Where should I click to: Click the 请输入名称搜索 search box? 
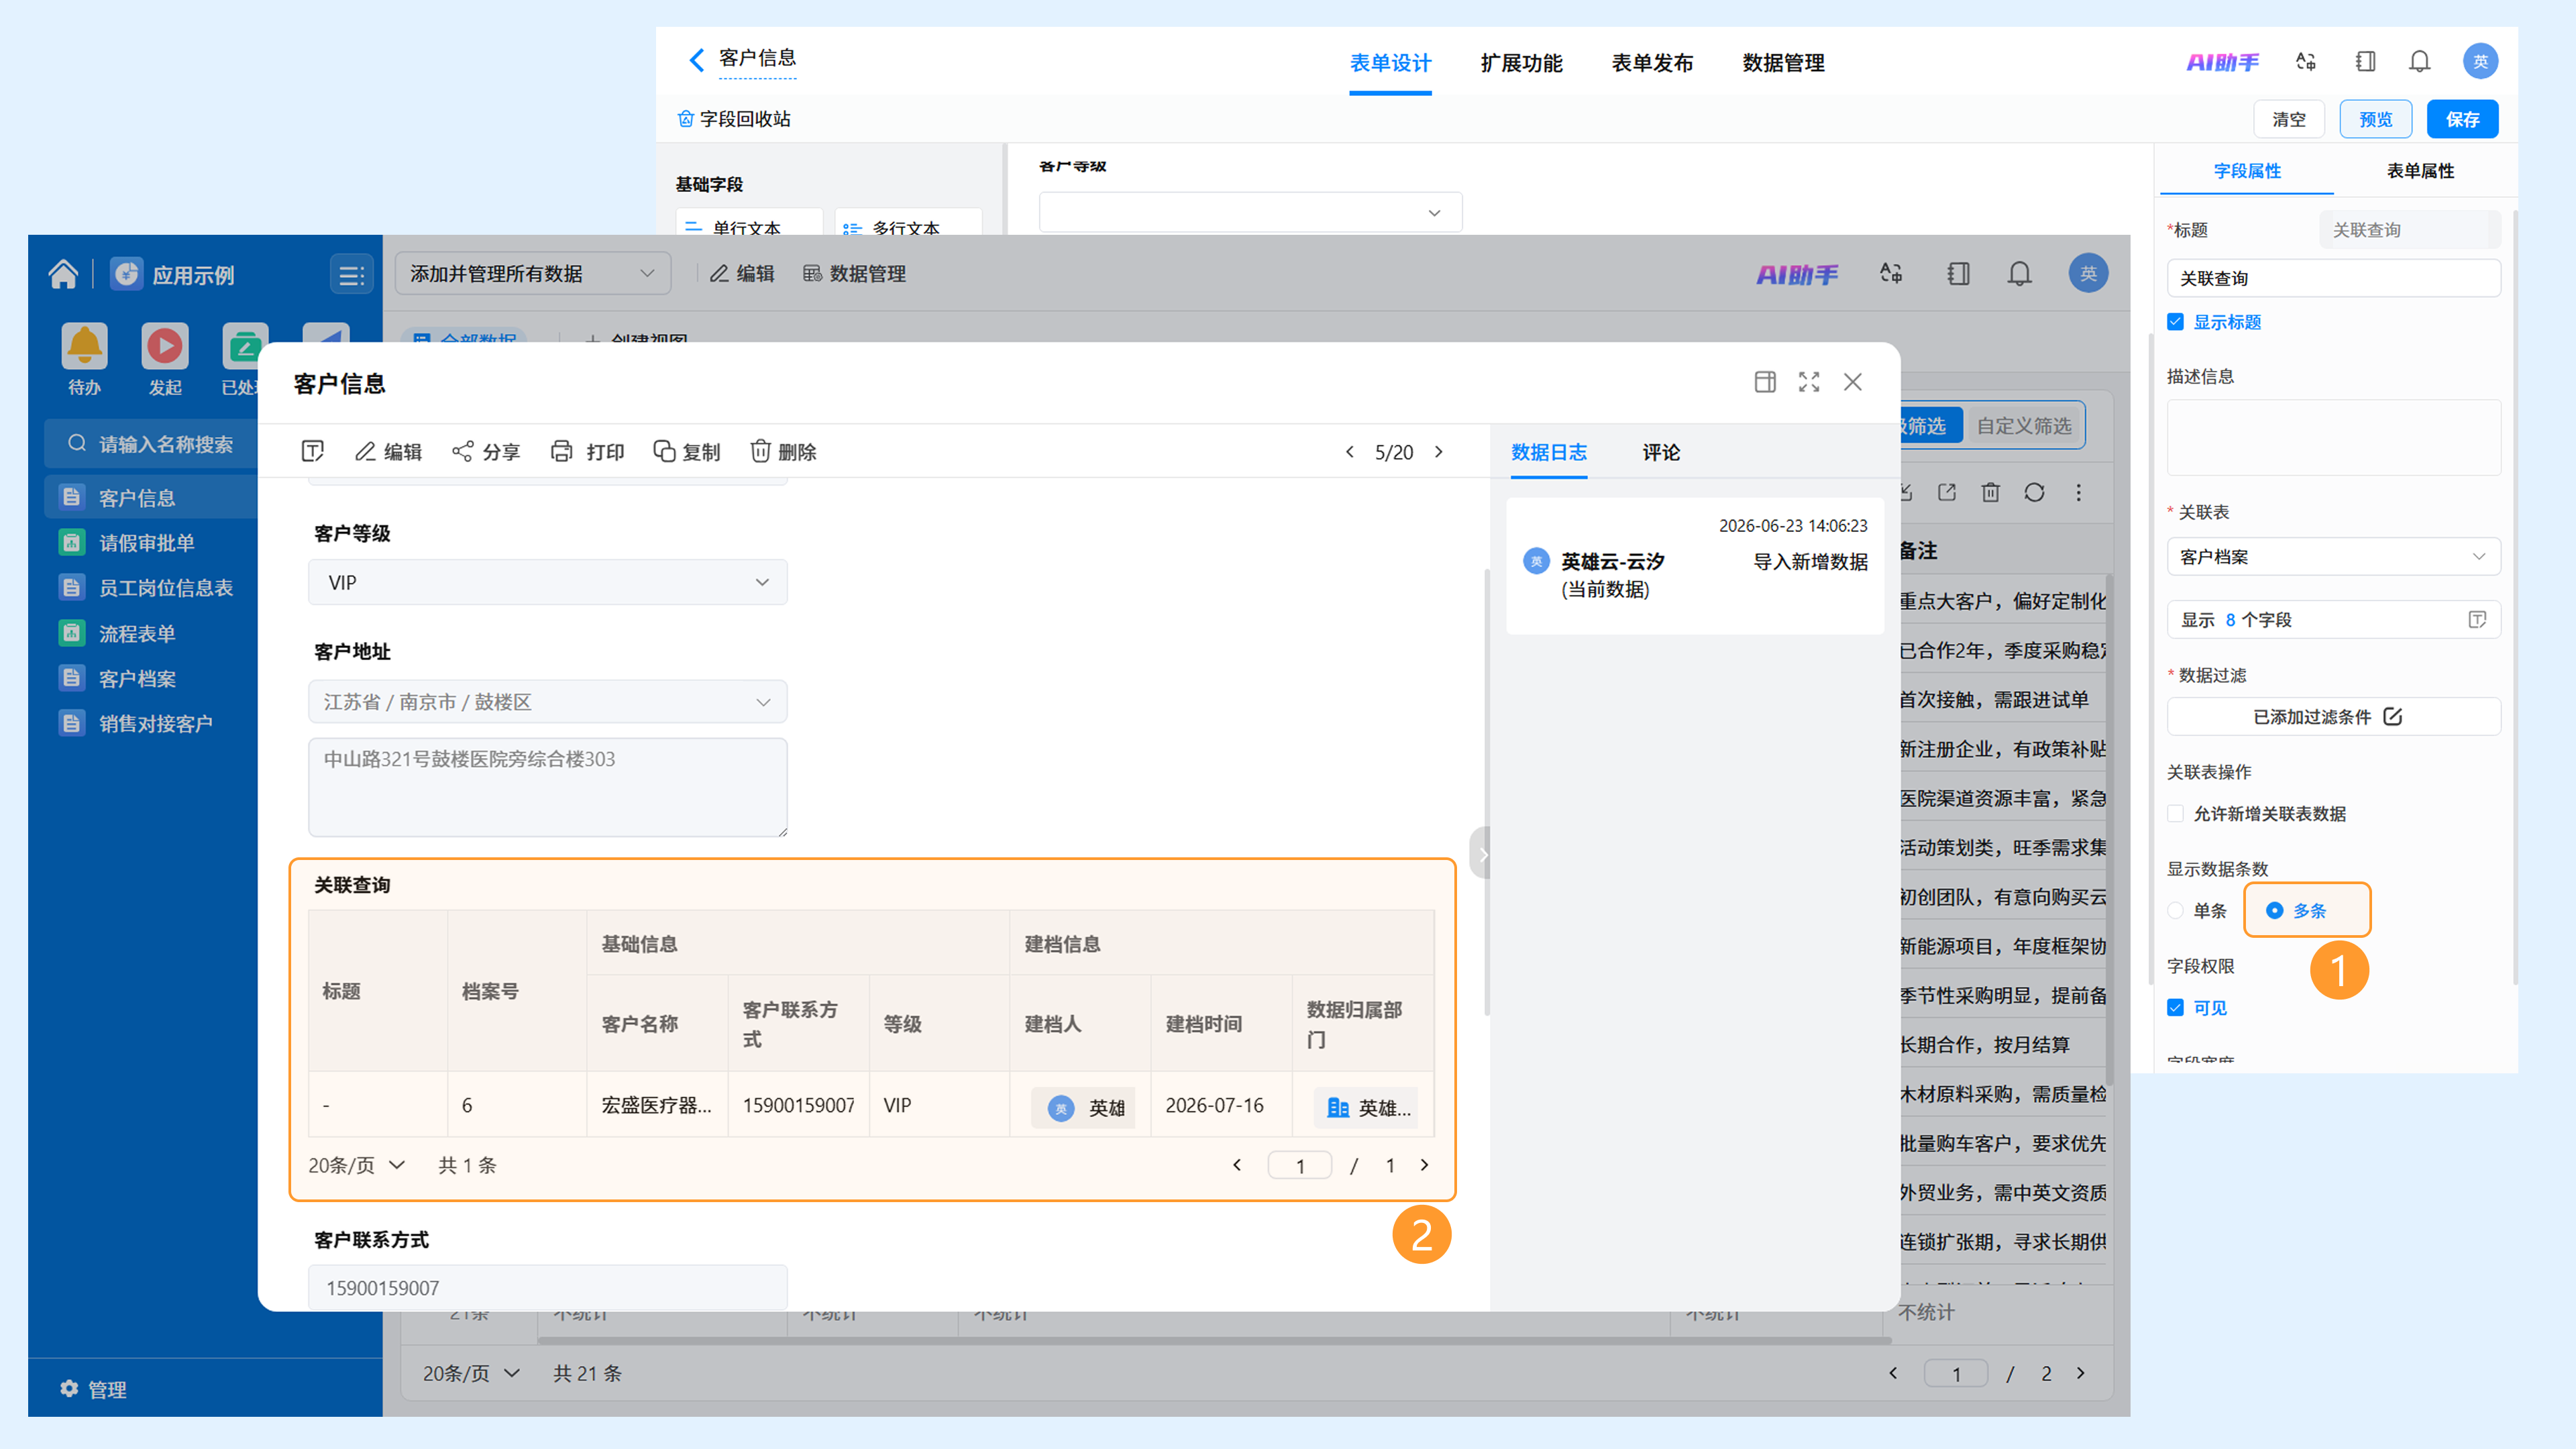(x=152, y=444)
